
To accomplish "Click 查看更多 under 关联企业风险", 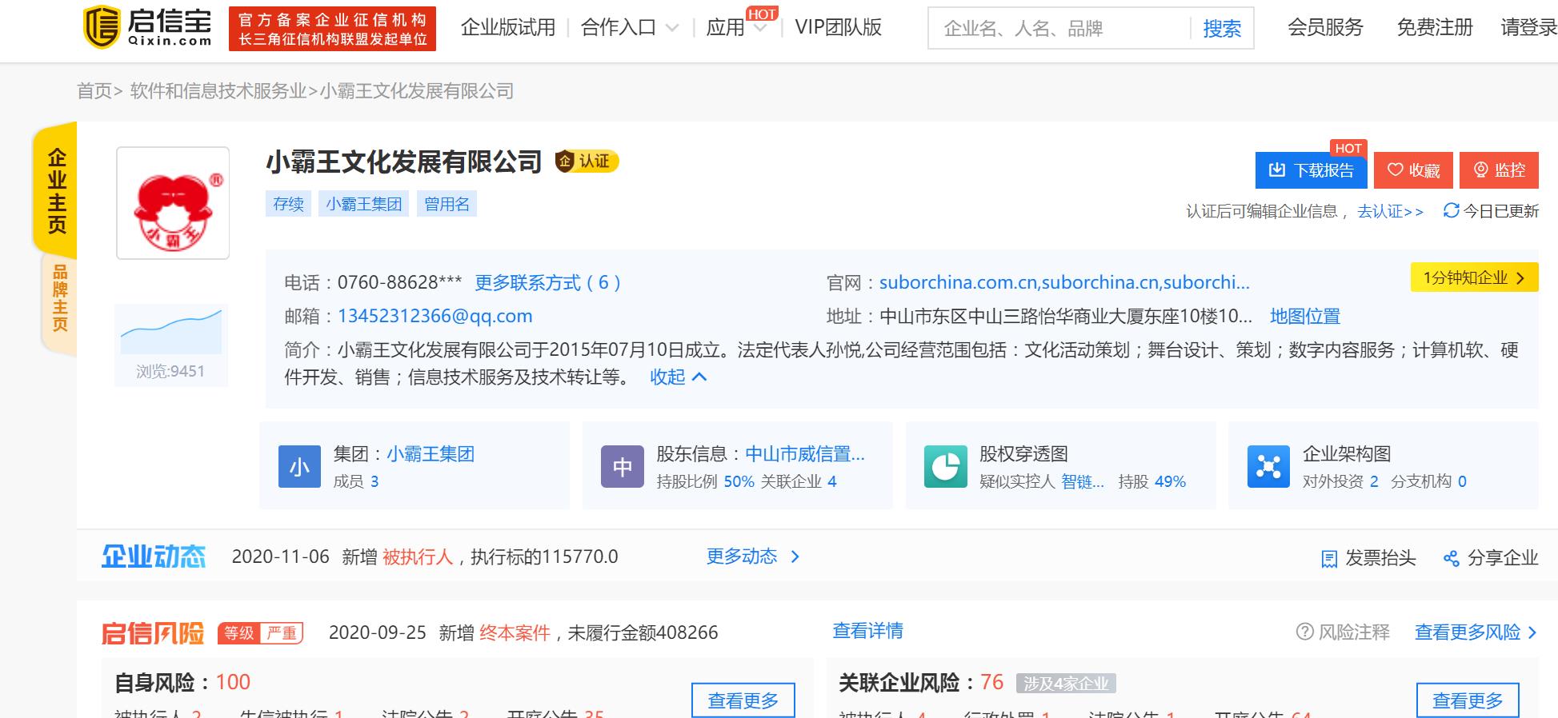I will (1468, 700).
